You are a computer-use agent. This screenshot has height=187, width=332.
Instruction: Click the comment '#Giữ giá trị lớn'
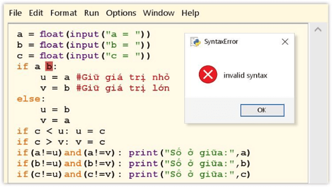[x=123, y=88]
